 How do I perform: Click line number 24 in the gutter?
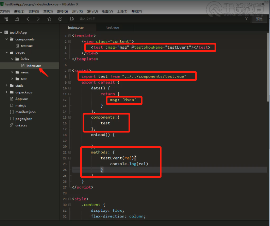pyautogui.click(x=65, y=170)
